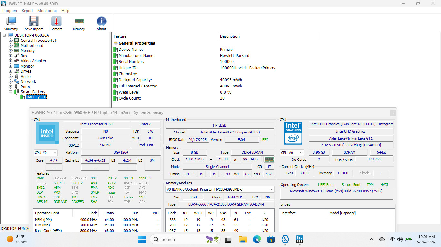
Task: Click the taskbar Search box
Action: pos(185,239)
